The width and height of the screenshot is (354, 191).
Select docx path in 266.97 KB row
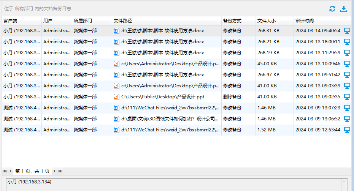point(163,75)
